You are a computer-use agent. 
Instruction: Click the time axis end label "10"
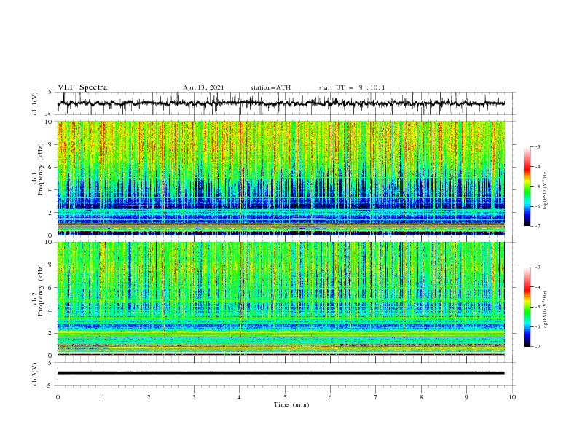pyautogui.click(x=512, y=397)
